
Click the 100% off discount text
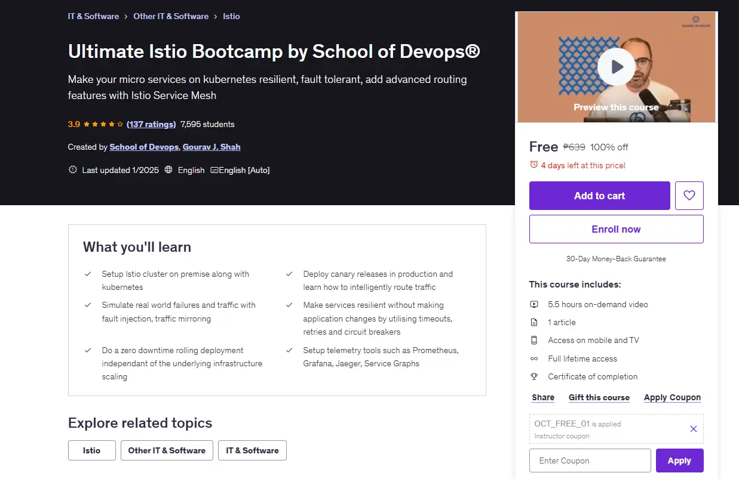pos(609,147)
